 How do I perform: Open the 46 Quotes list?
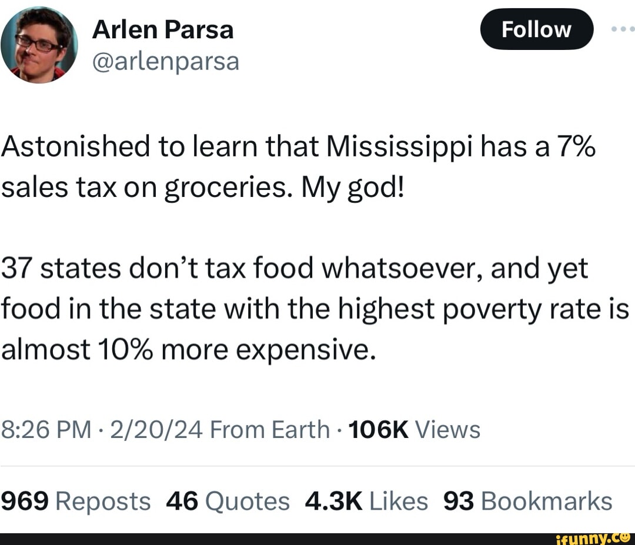coord(228,501)
